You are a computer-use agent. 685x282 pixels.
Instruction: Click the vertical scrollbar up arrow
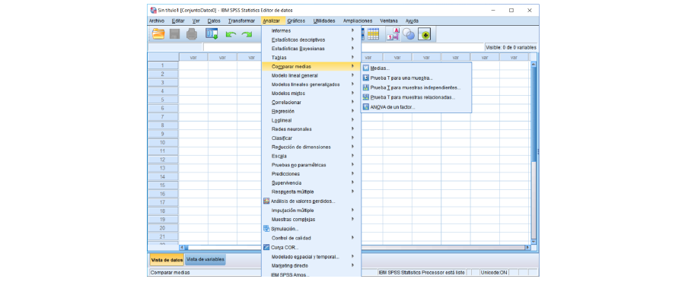(533, 64)
